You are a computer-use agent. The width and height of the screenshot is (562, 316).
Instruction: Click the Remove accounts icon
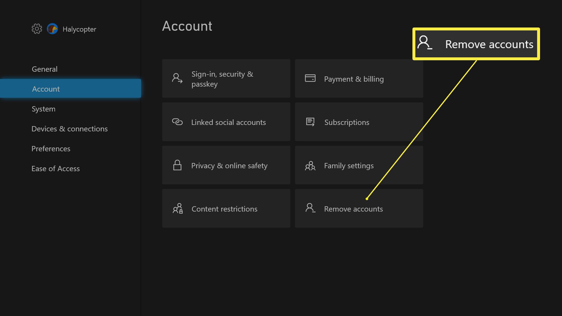click(x=310, y=208)
